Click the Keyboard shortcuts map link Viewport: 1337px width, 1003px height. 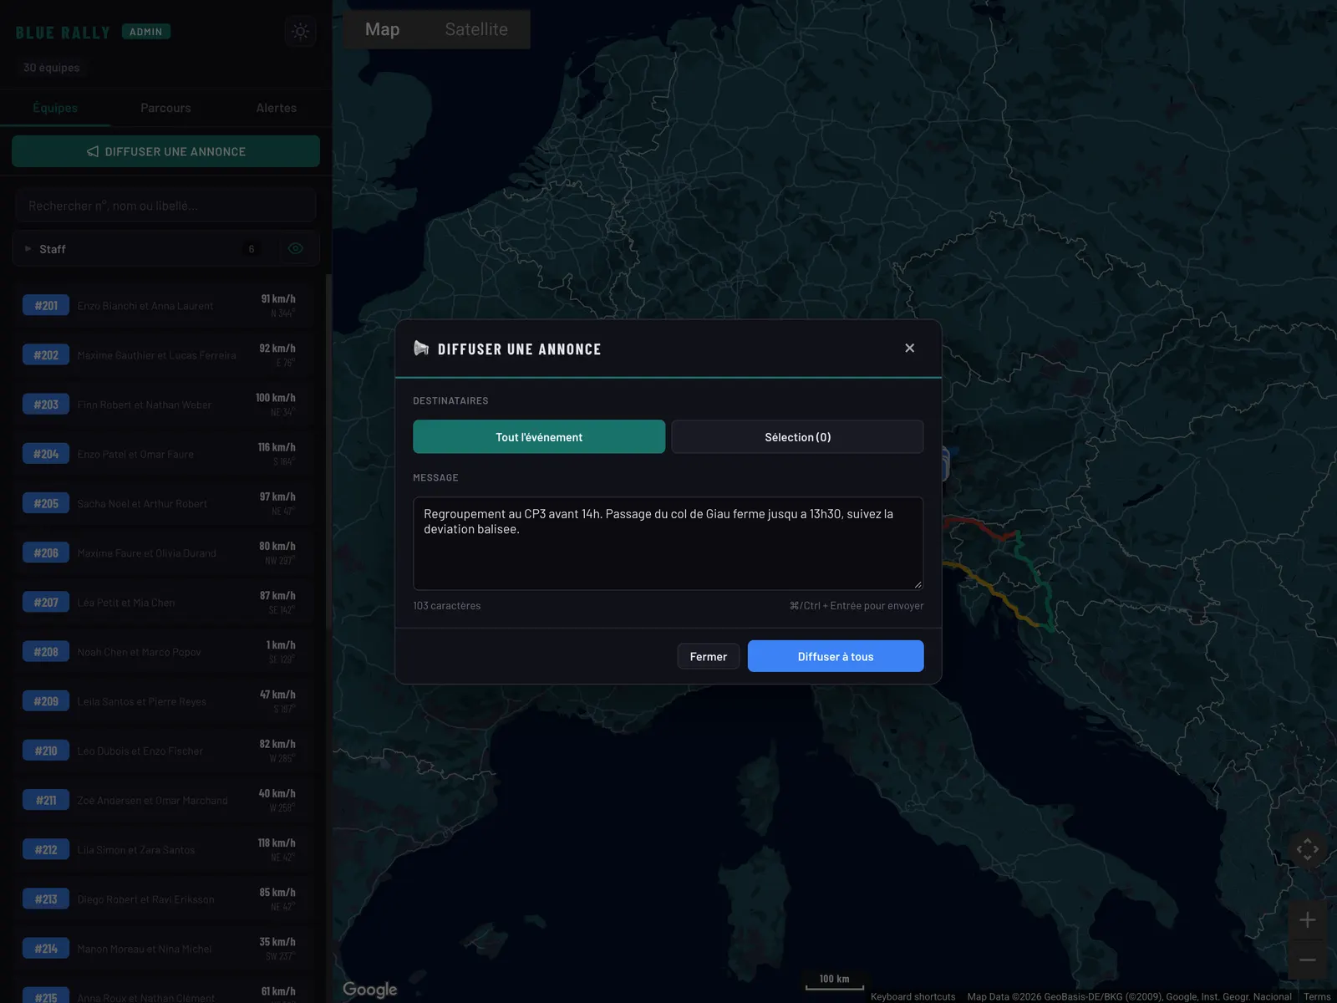(913, 996)
